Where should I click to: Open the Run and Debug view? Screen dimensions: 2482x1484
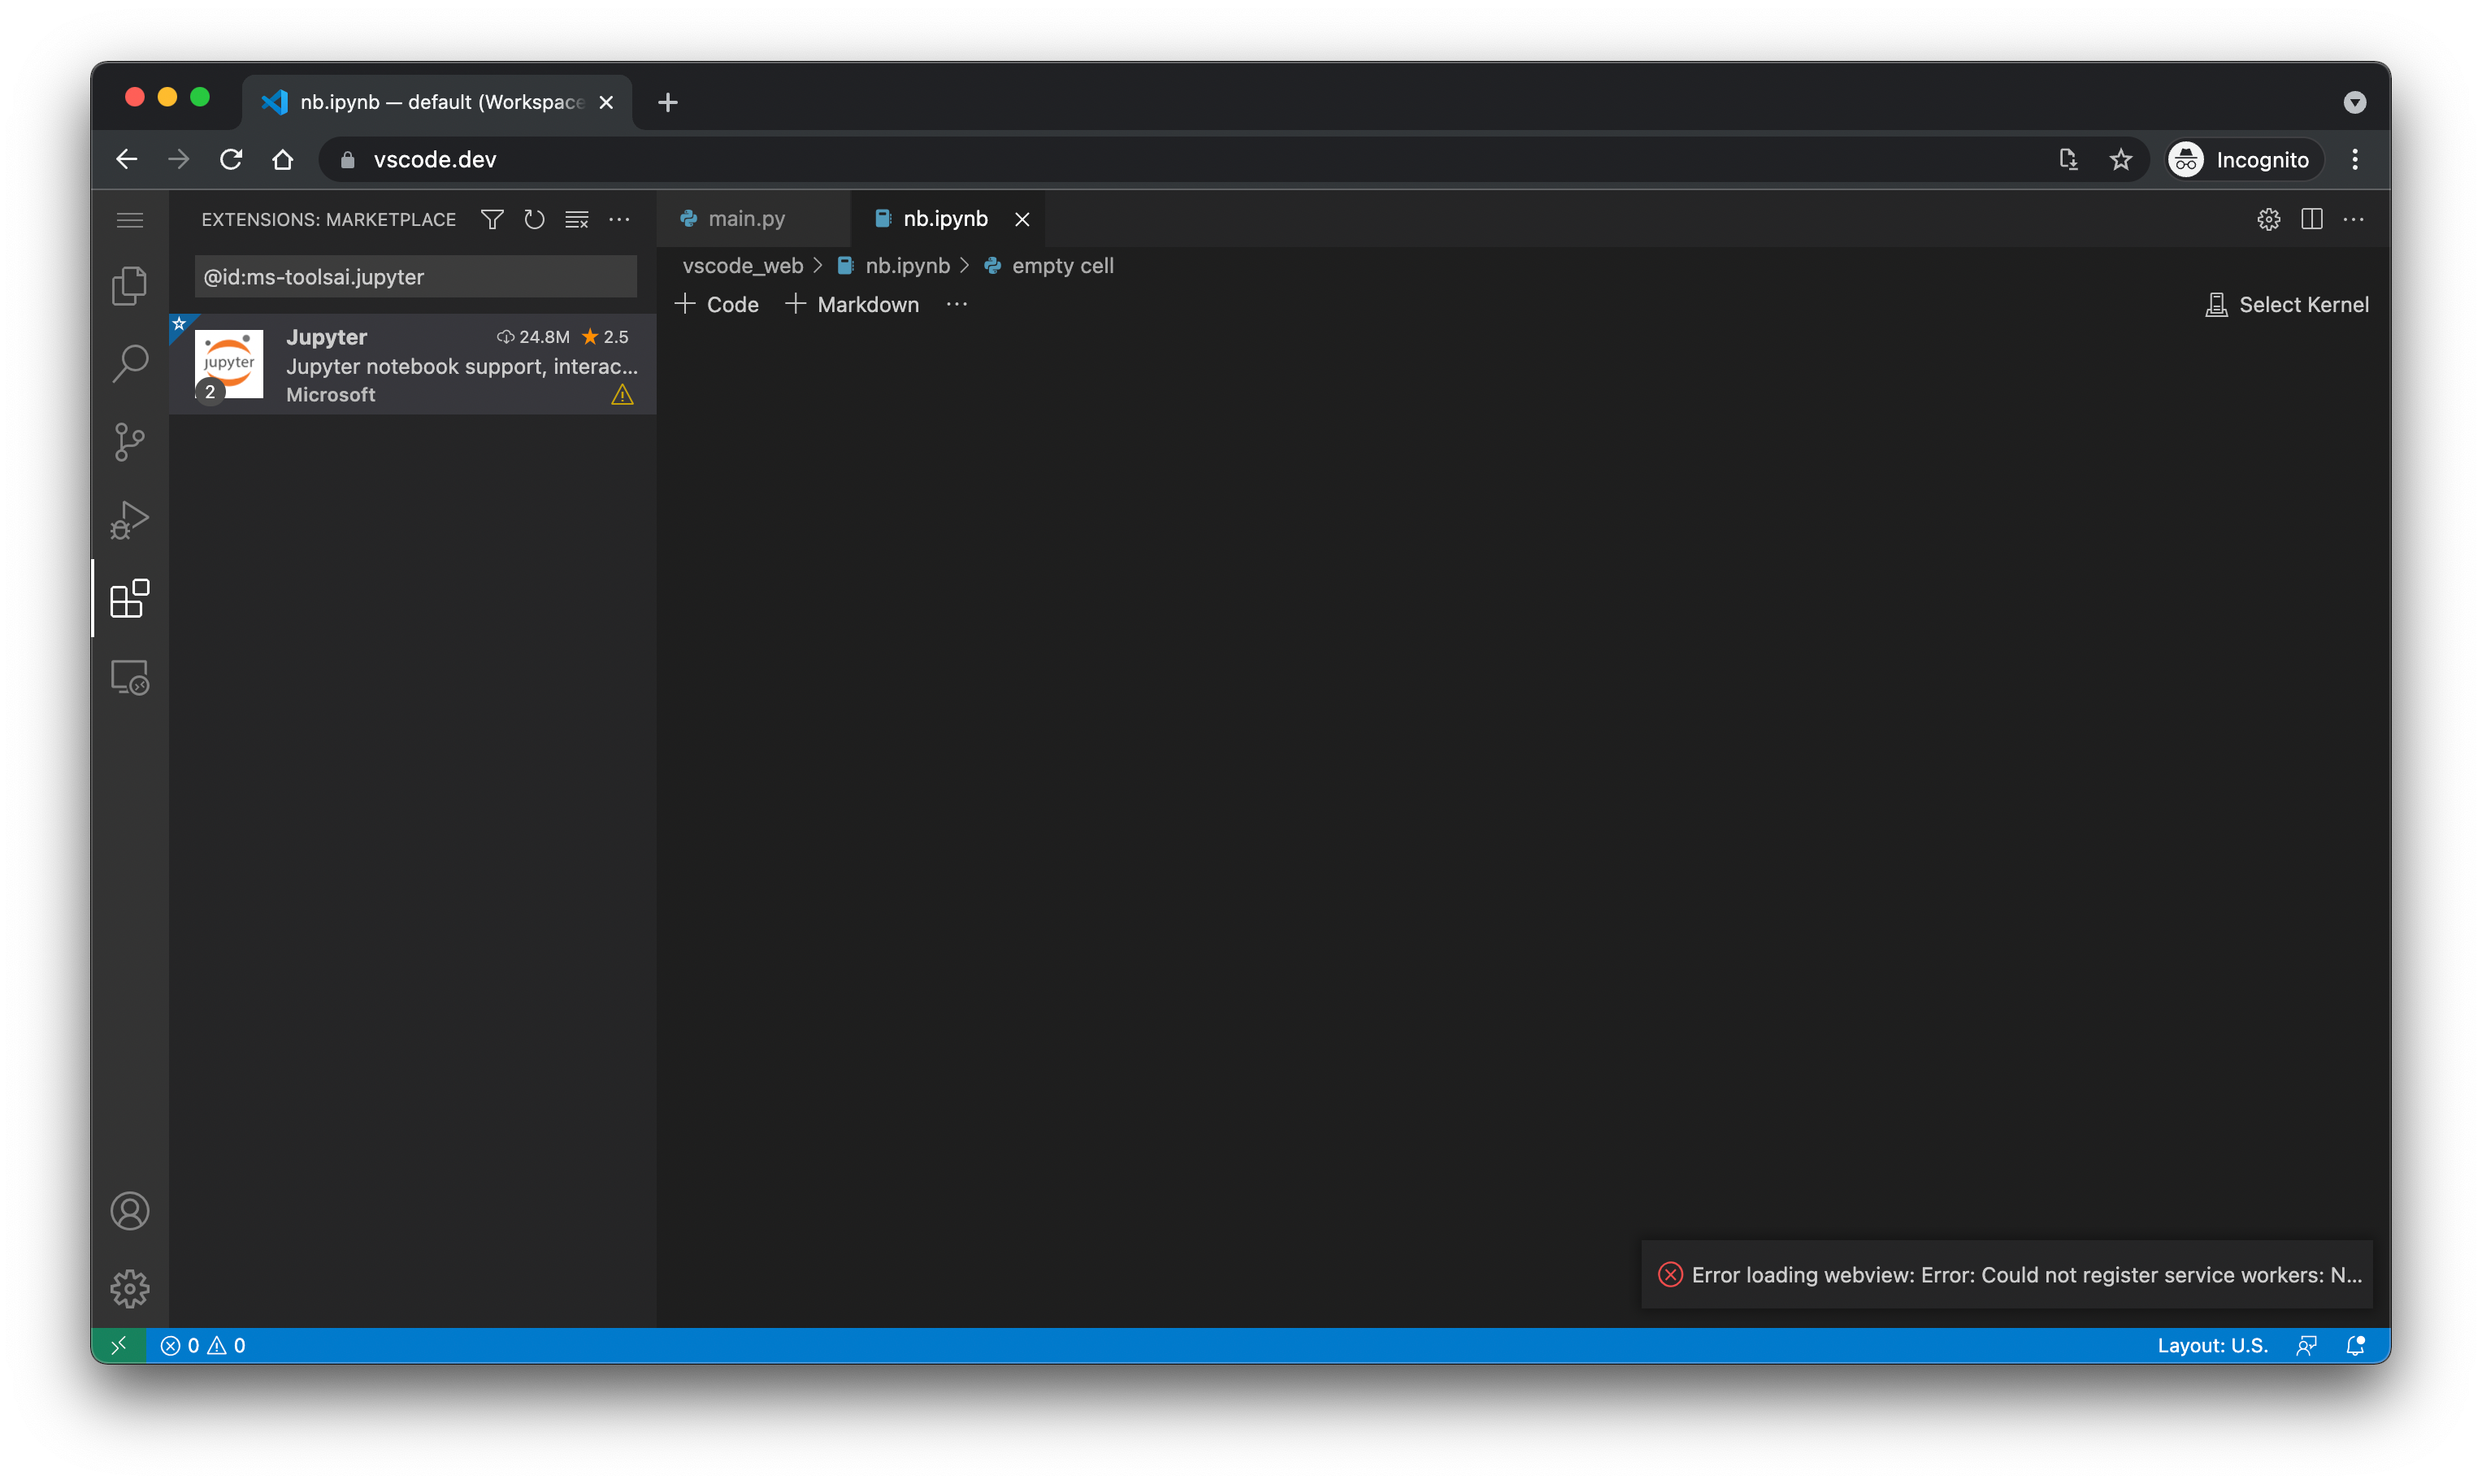click(129, 520)
